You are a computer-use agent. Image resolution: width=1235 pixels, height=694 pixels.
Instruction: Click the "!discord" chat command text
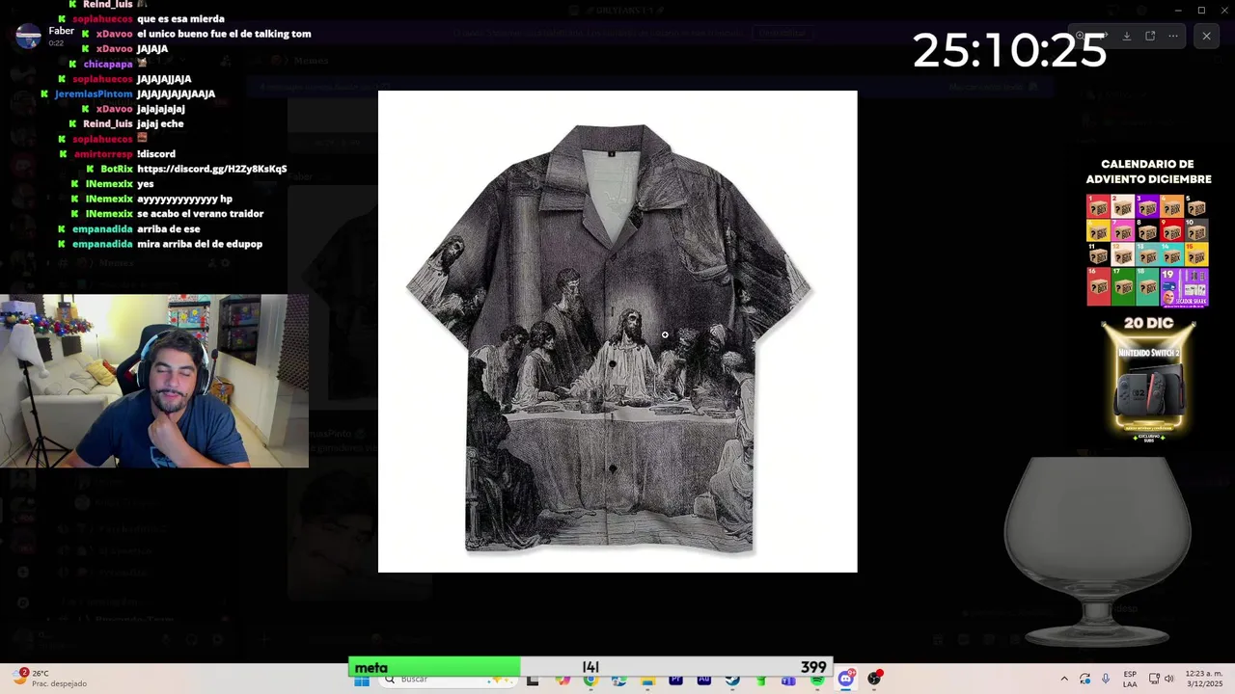156,154
